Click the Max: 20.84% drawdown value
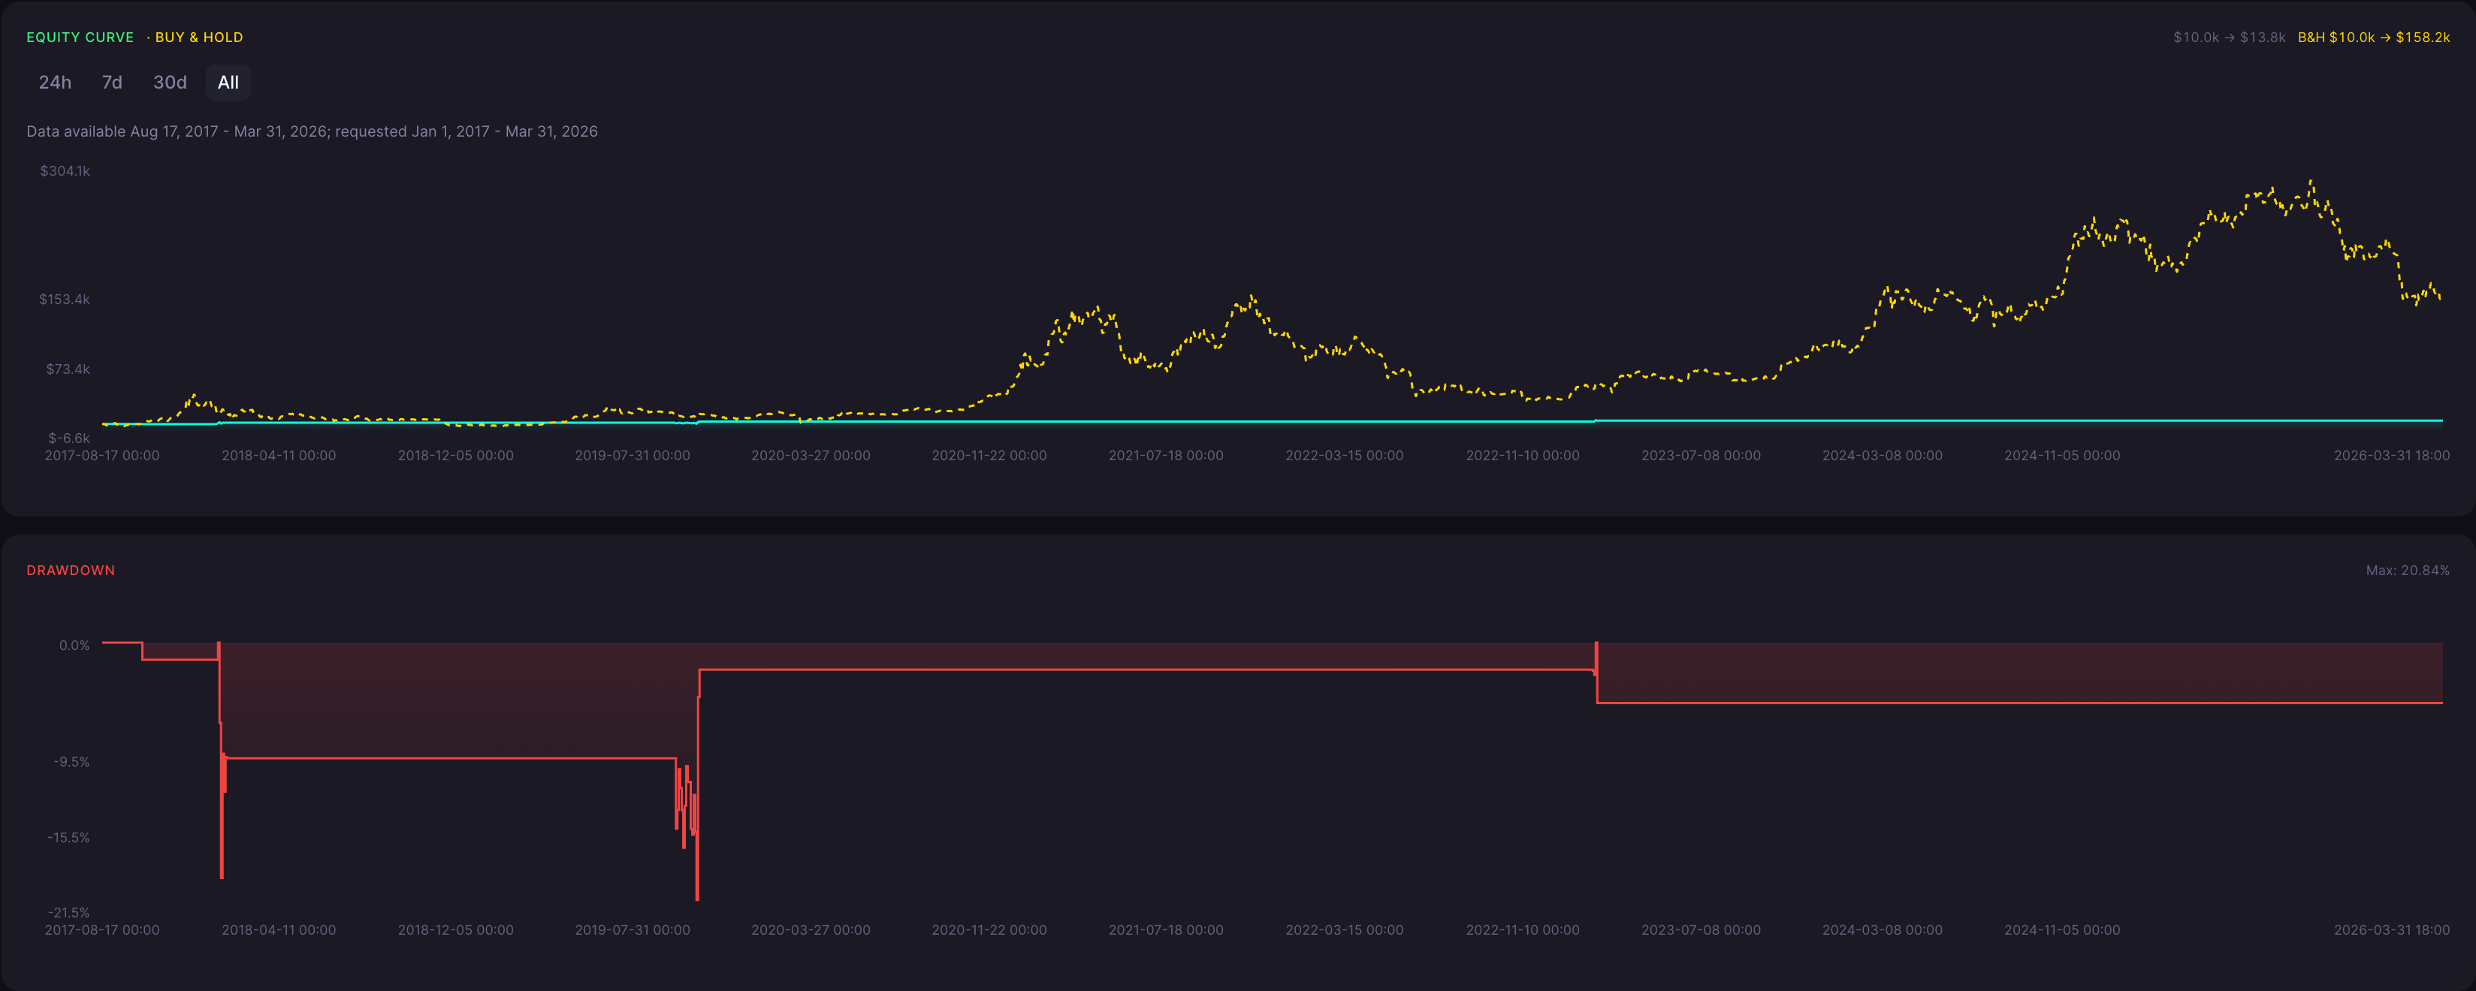2476x991 pixels. click(x=2407, y=571)
